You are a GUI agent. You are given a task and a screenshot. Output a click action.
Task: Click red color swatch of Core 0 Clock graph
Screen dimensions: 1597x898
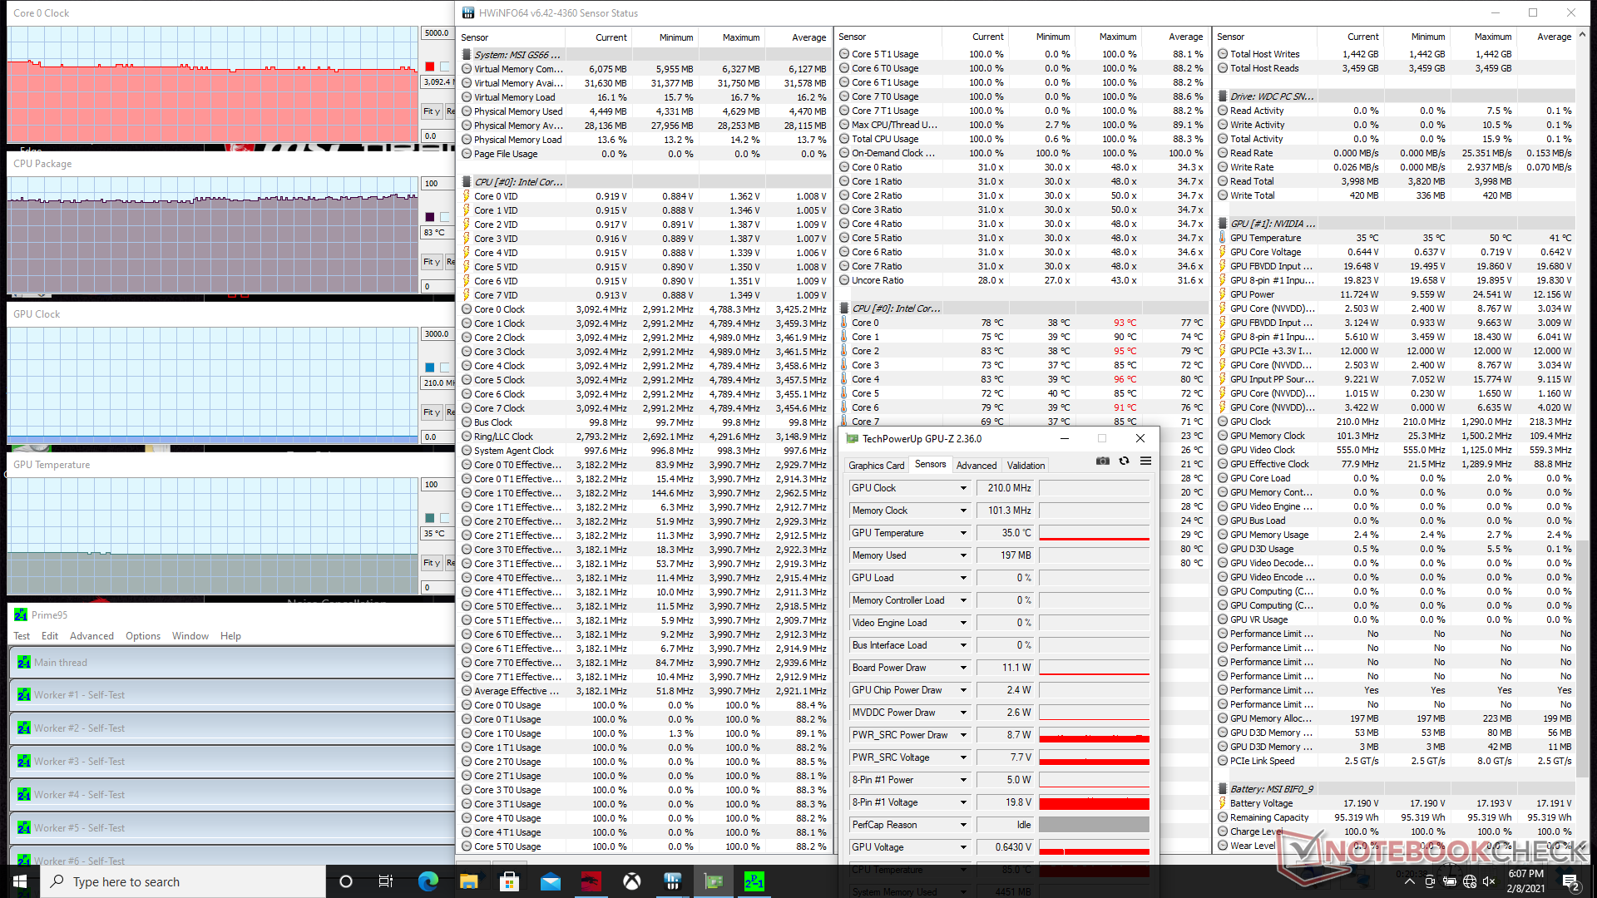coord(429,67)
